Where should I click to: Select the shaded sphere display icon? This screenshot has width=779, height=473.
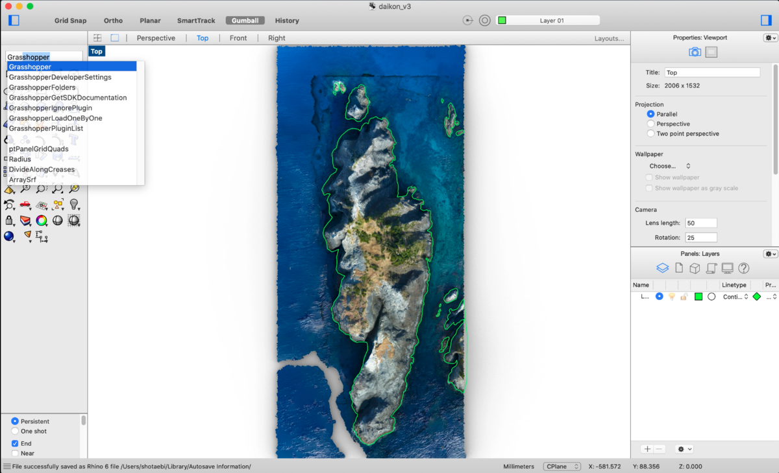pyautogui.click(x=58, y=221)
